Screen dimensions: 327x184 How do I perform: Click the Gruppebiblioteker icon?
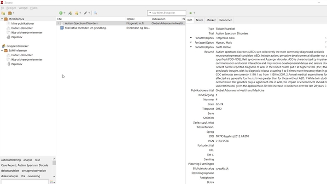[4, 46]
